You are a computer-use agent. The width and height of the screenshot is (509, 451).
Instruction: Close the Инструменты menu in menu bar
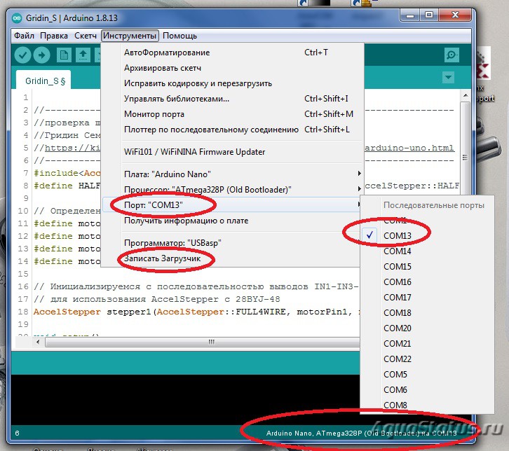click(x=130, y=36)
